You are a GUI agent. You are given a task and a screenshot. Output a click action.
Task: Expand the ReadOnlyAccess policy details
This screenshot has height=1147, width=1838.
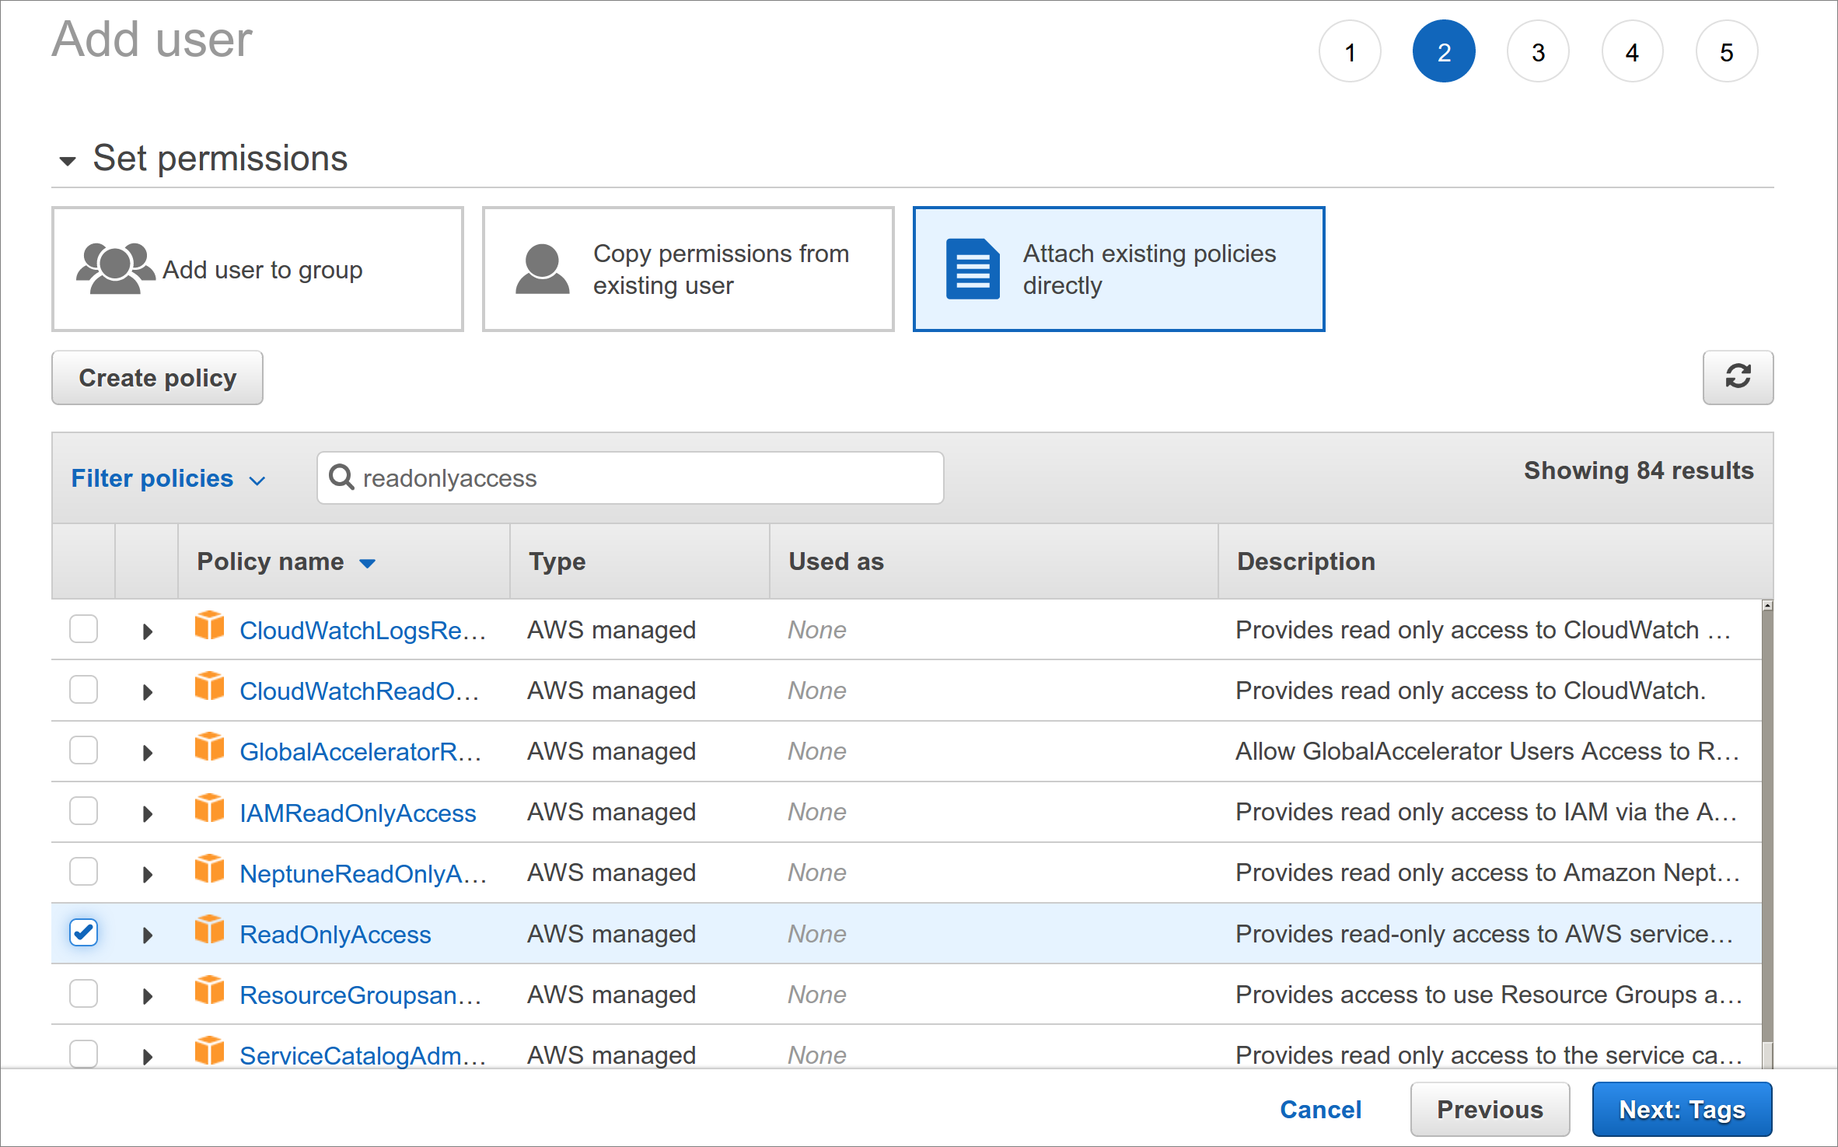pos(147,934)
